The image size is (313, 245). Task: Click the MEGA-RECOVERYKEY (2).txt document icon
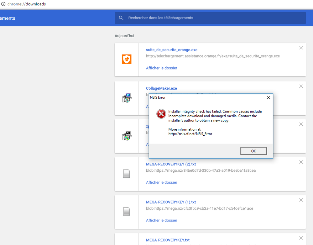(127, 174)
